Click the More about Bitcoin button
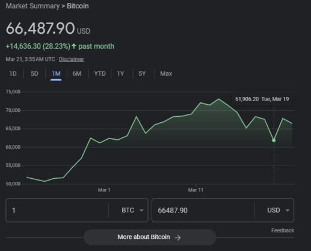Image resolution: width=311 pixels, height=251 pixels. point(150,237)
